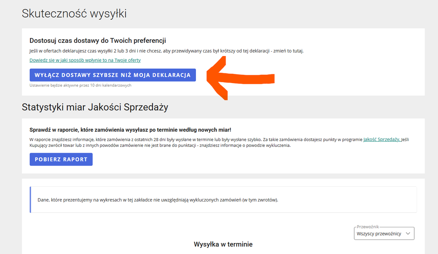Click the Sprawdź w raporcie bold heading

click(130, 130)
